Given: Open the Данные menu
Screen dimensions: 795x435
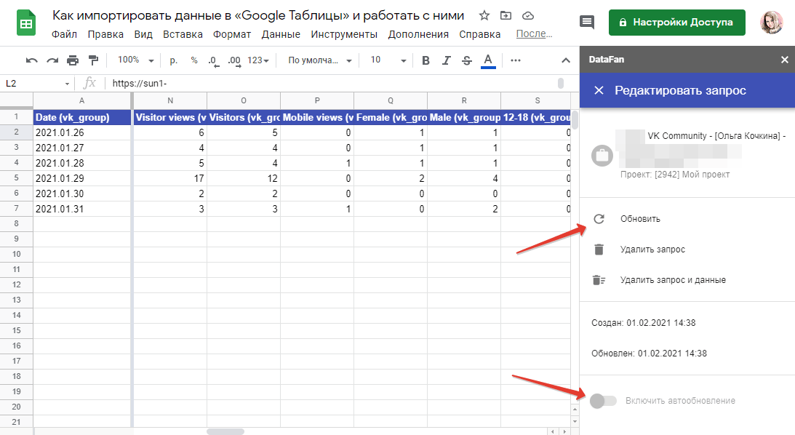Looking at the screenshot, I should click(281, 34).
